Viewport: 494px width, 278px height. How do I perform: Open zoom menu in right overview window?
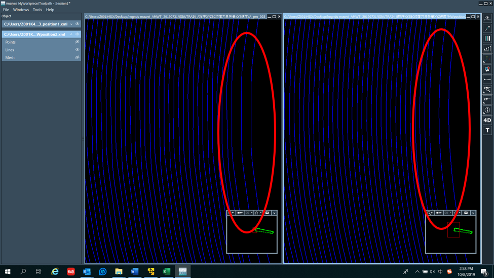pos(430,213)
